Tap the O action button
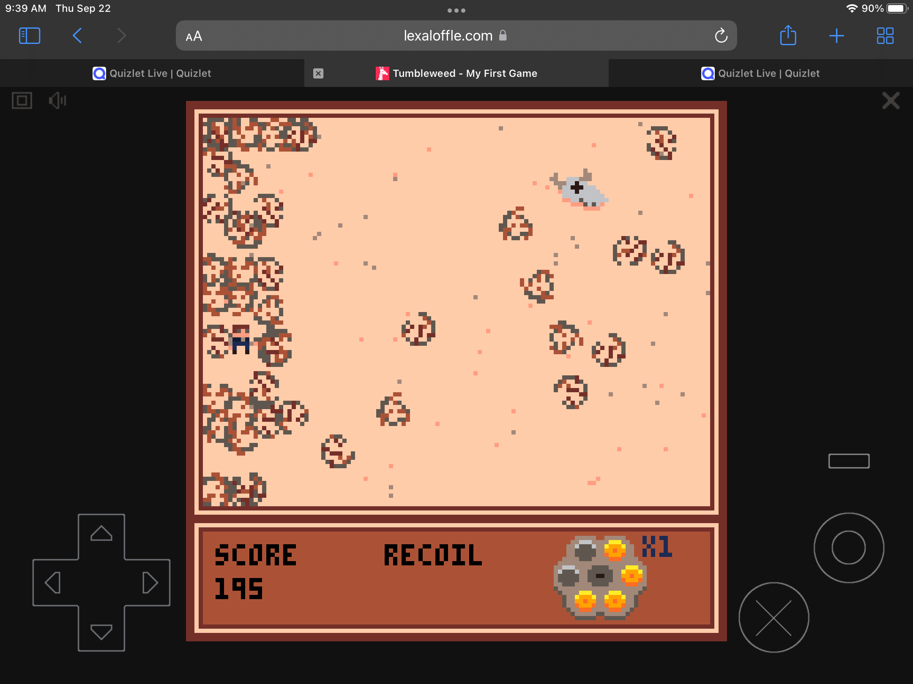Viewport: 913px width, 684px height. pyautogui.click(x=849, y=548)
